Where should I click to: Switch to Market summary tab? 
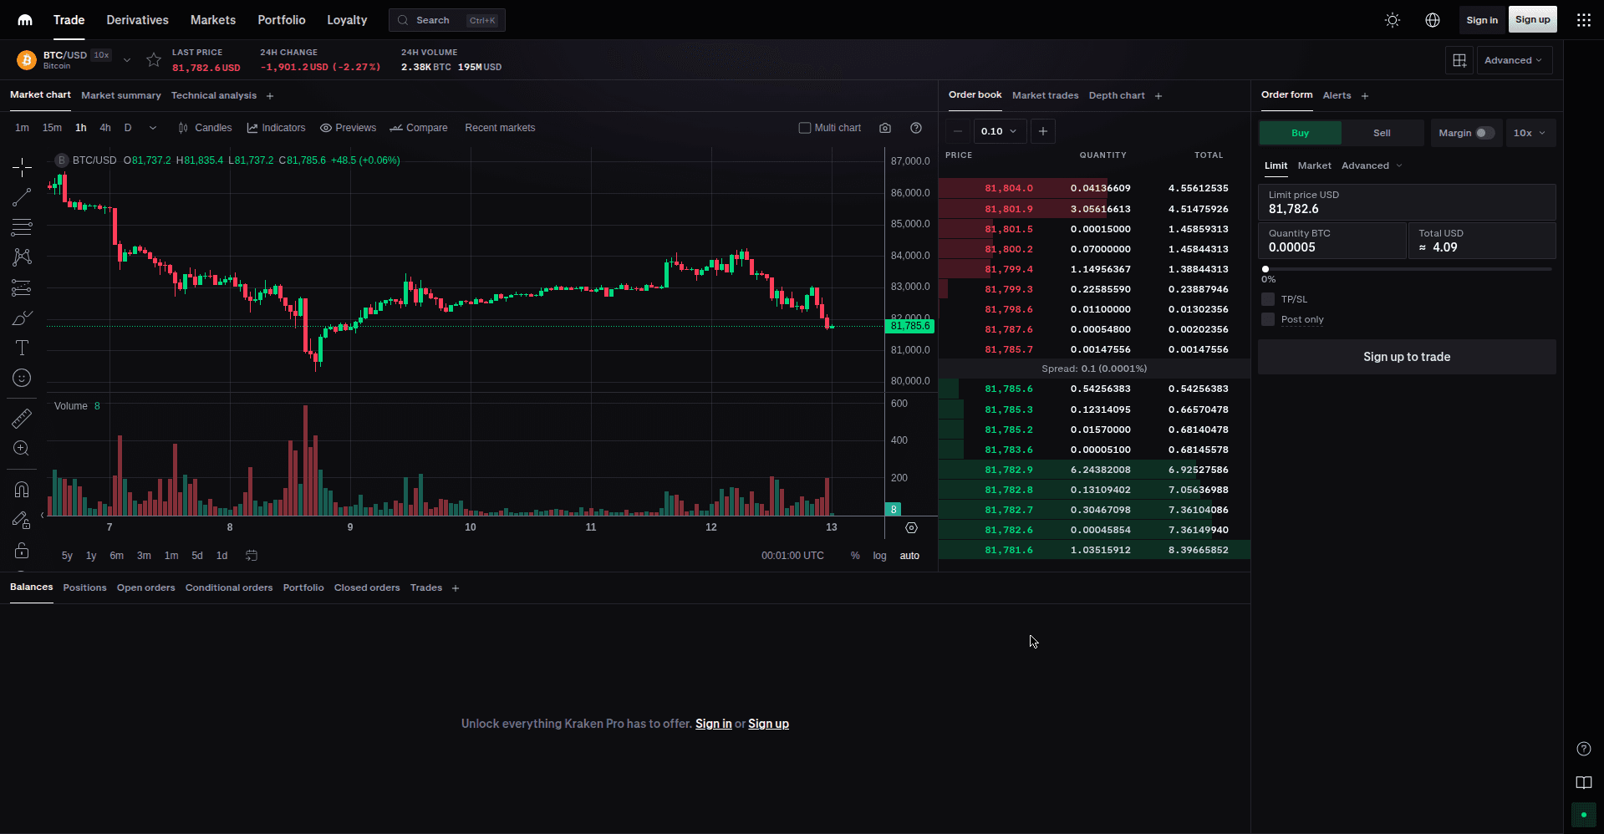121,95
